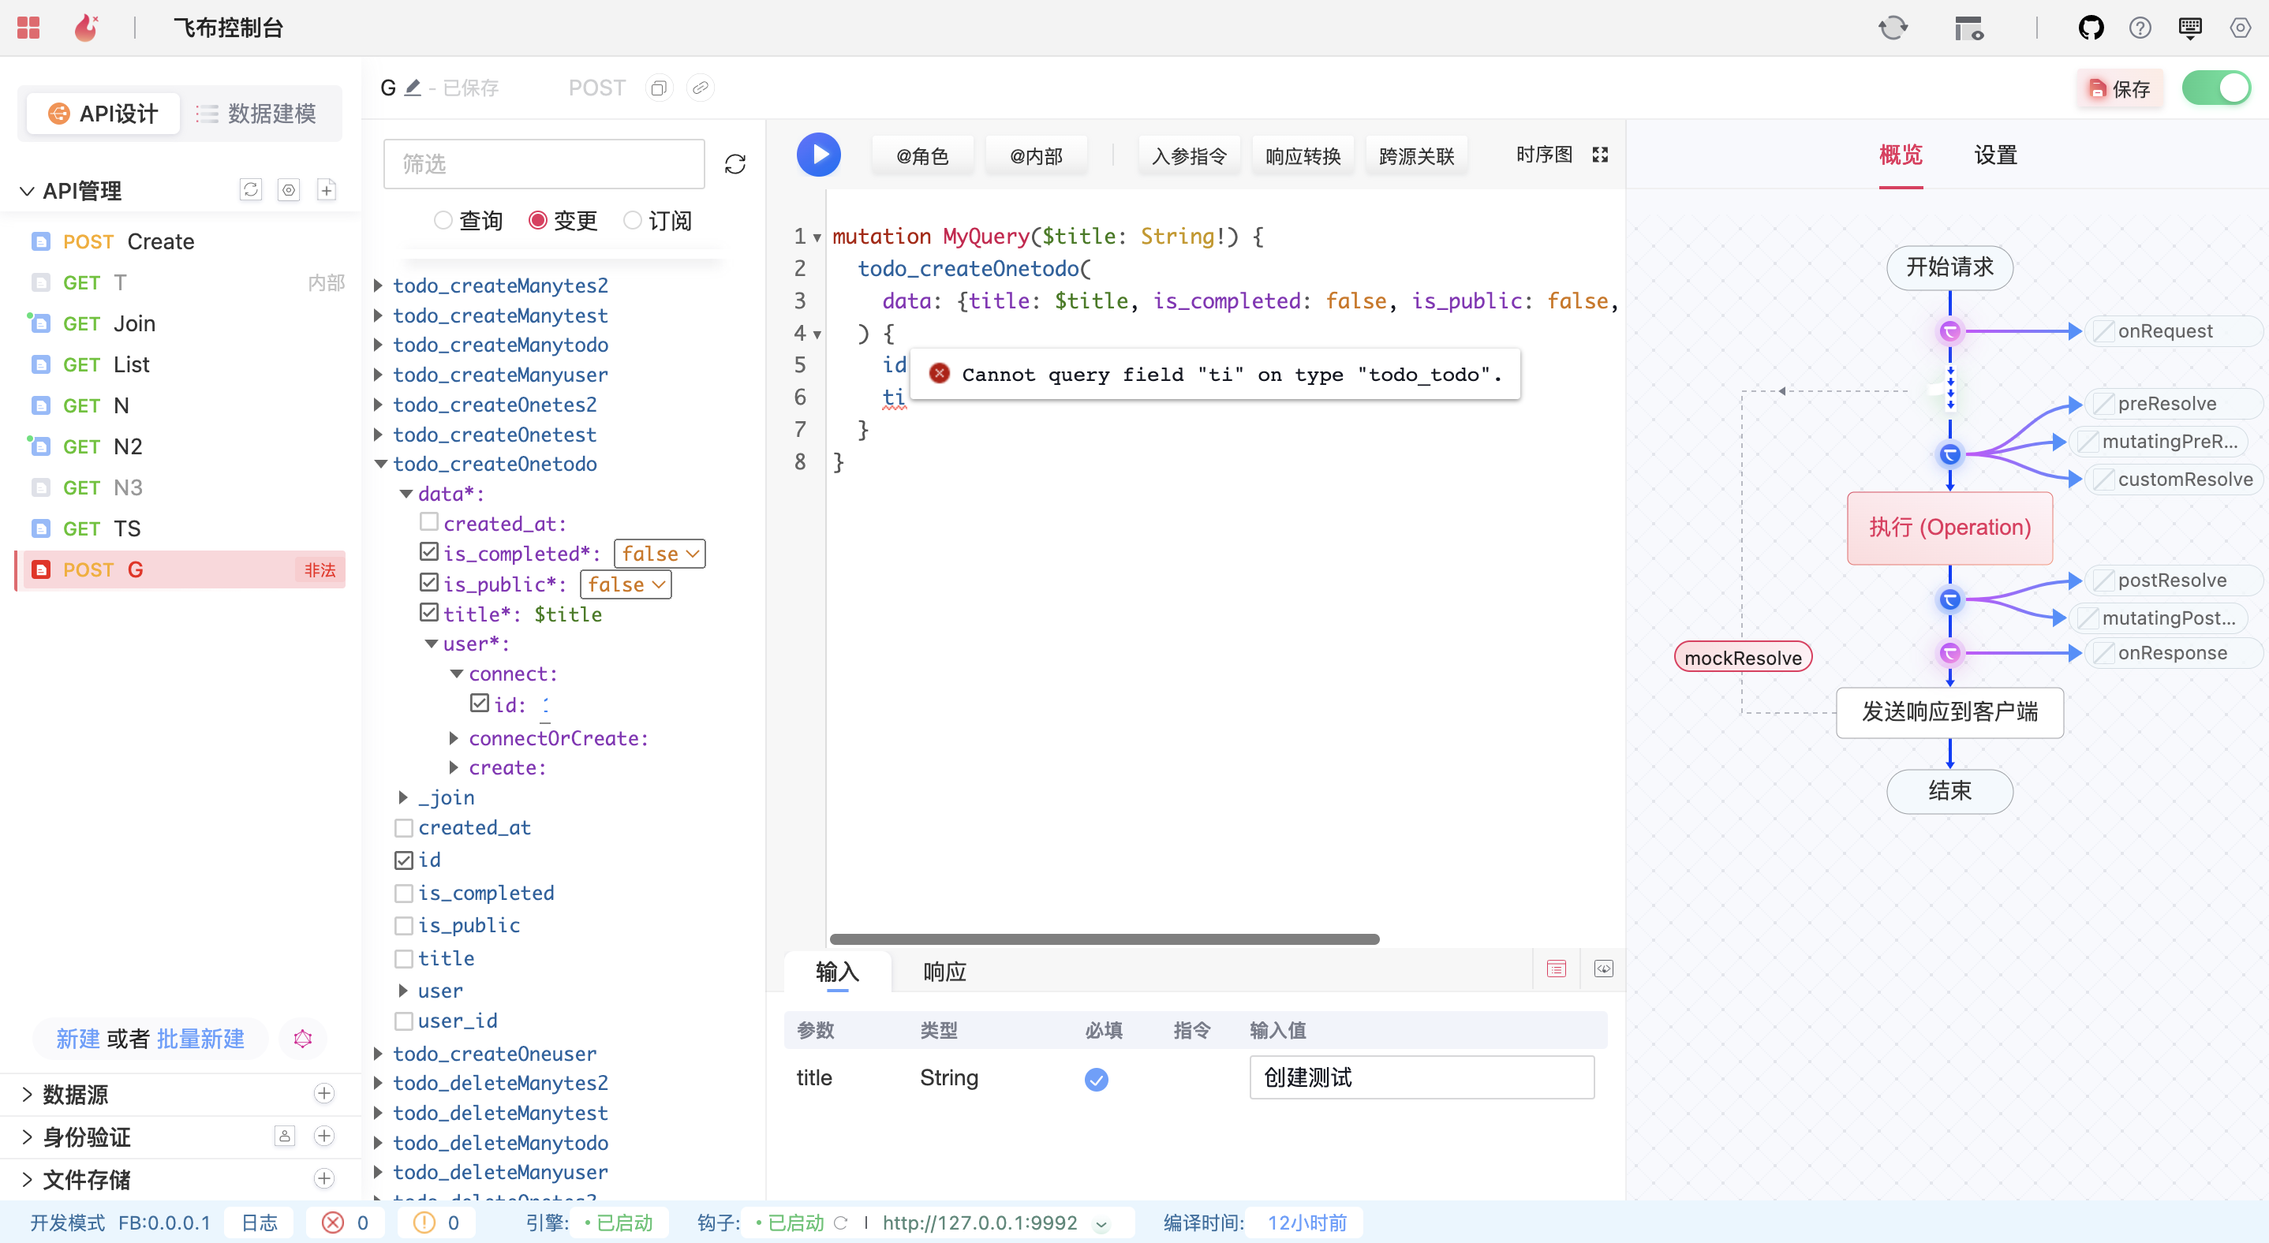The image size is (2269, 1243).
Task: Click the refresh icon beside filter box
Action: pos(735,165)
